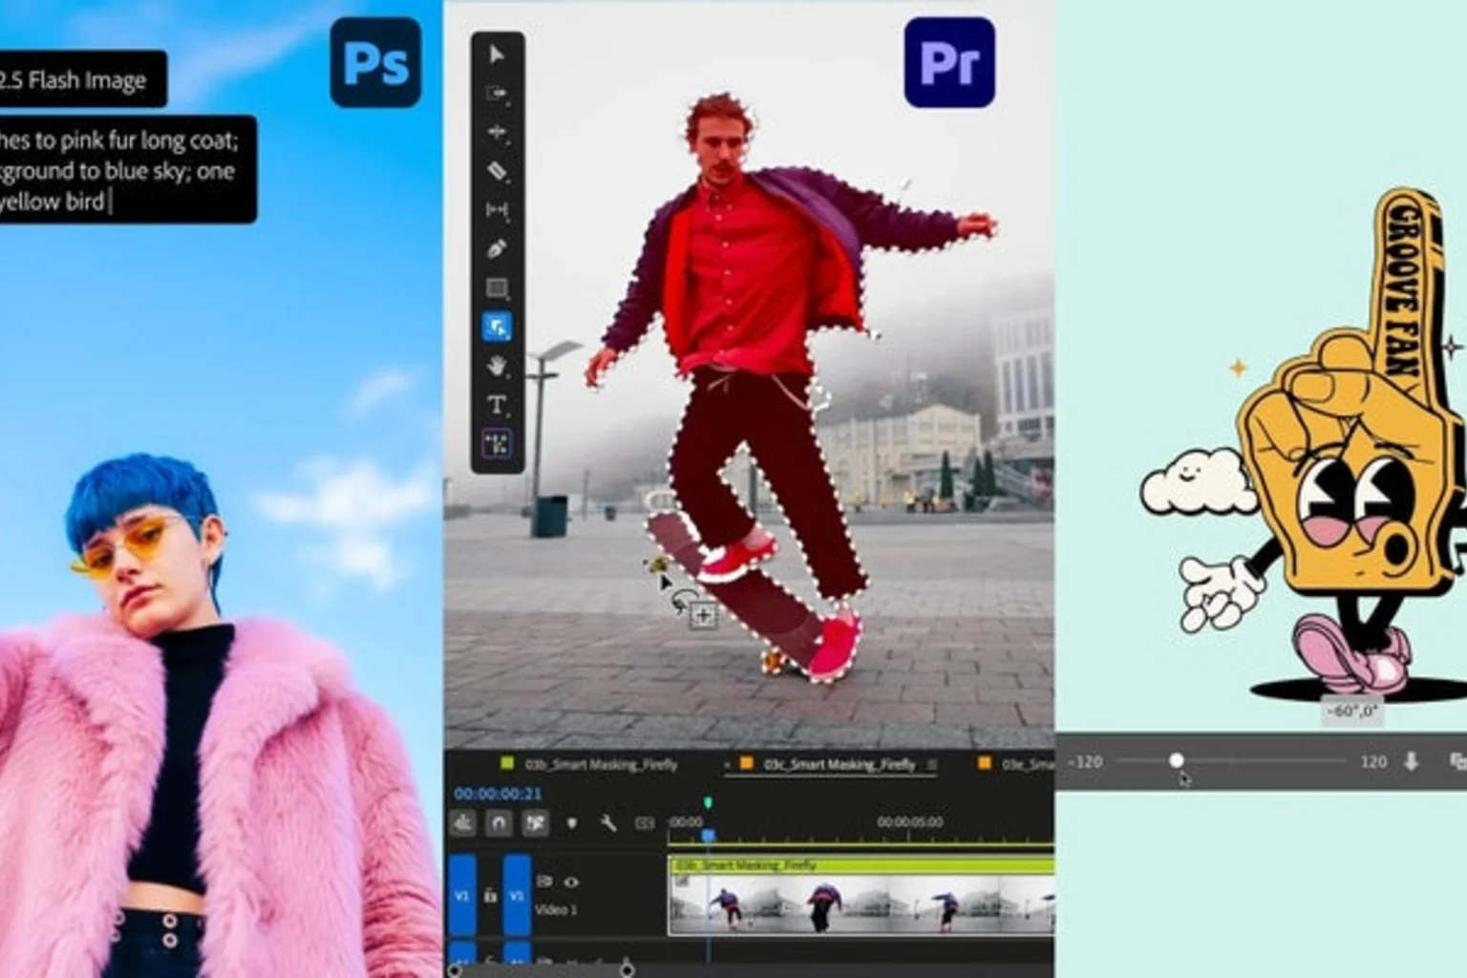The height and width of the screenshot is (978, 1467).
Task: Toggle track output visibility eye for Video 1
Action: 572,882
